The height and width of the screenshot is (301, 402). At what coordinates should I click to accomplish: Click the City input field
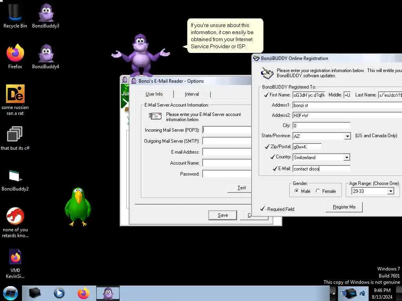click(321, 125)
